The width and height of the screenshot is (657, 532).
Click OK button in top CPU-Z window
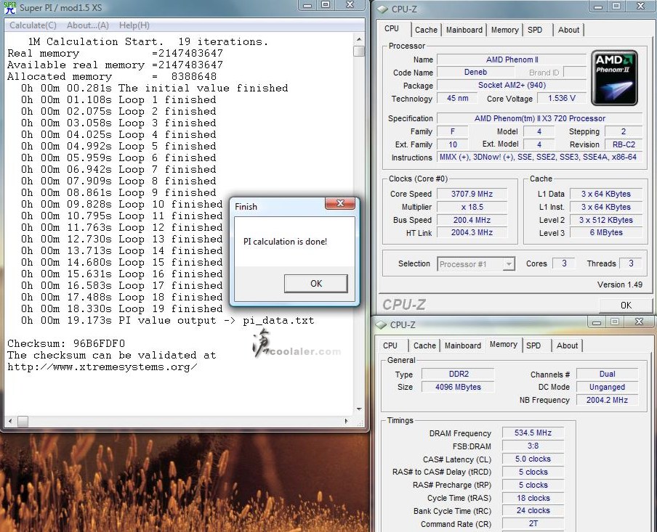pos(626,305)
